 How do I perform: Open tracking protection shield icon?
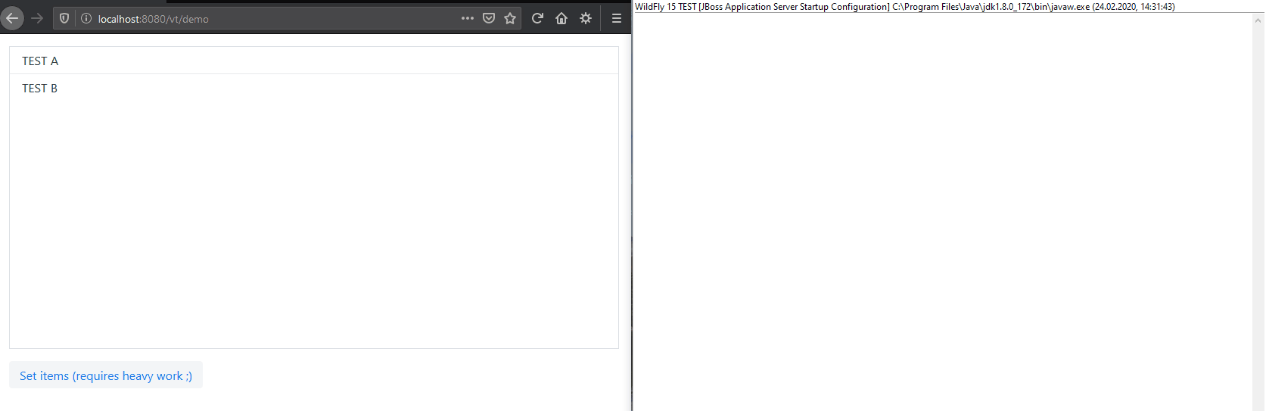[x=64, y=18]
